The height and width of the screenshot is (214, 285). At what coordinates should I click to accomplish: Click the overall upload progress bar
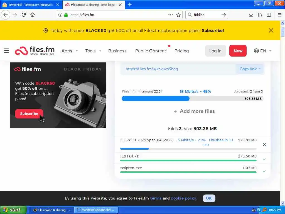coord(192,99)
